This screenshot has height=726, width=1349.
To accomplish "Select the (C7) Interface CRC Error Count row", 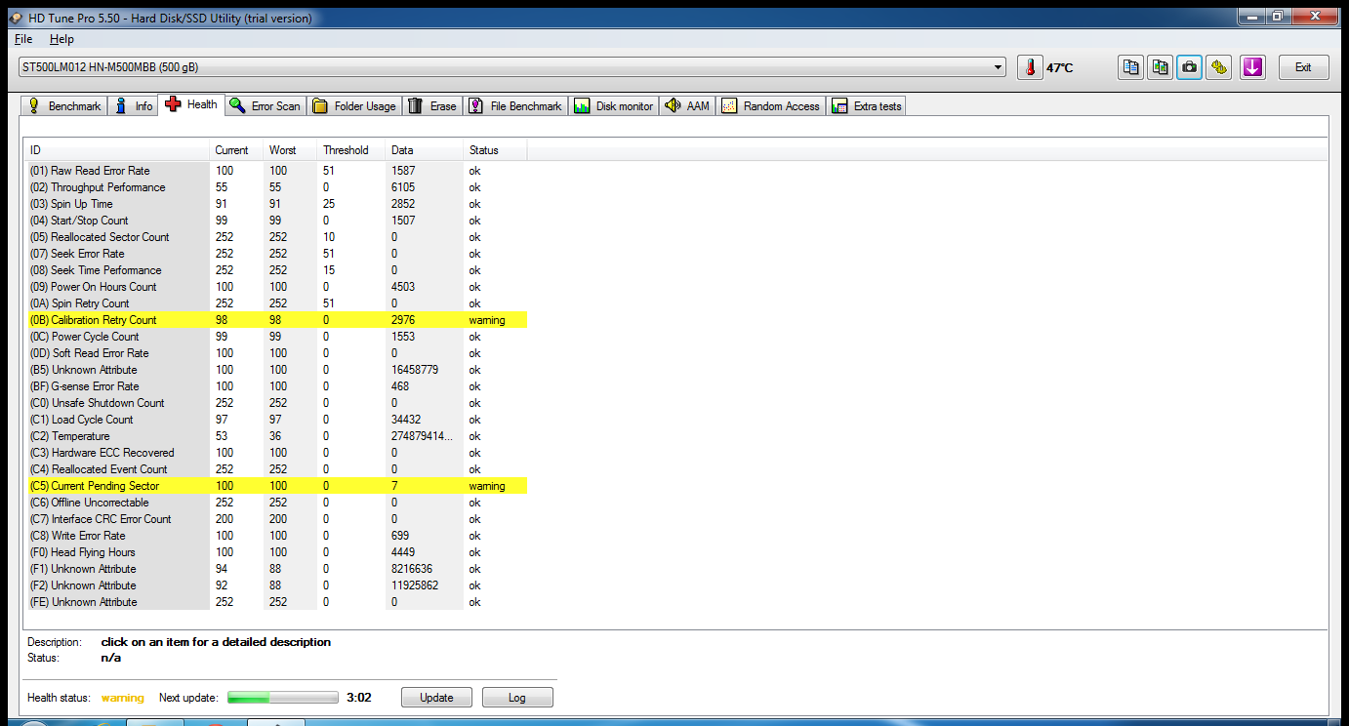I will pyautogui.click(x=276, y=519).
